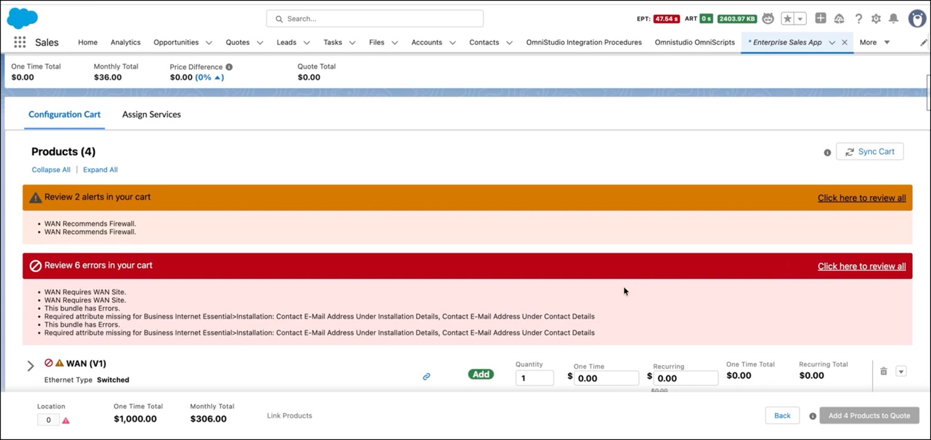The height and width of the screenshot is (440, 931).
Task: Click the WAN One Time price field
Action: [x=606, y=378]
